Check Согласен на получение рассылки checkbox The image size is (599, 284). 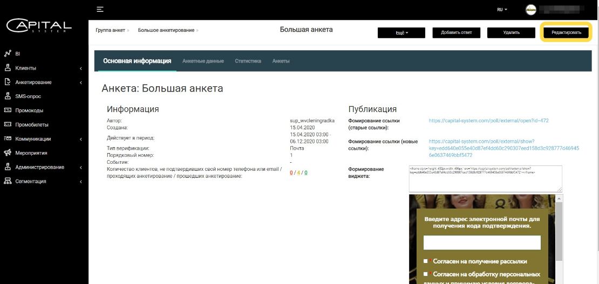[x=426, y=261]
